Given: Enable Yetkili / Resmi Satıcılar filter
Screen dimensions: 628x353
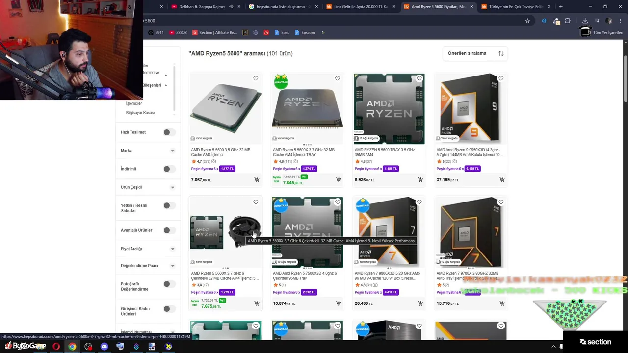Looking at the screenshot, I should click(169, 205).
